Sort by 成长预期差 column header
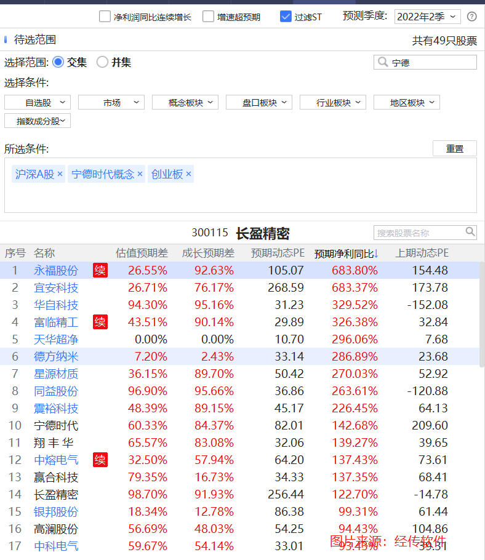The width and height of the screenshot is (485, 560). tap(208, 253)
